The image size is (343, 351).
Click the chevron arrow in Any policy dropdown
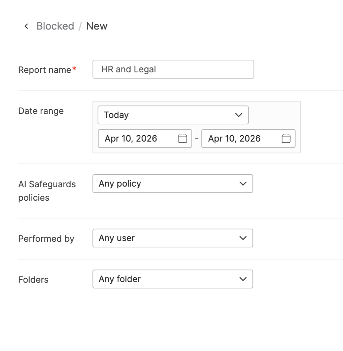pos(243,184)
